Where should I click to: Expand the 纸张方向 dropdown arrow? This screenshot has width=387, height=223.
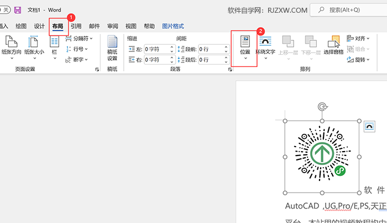click(x=12, y=59)
